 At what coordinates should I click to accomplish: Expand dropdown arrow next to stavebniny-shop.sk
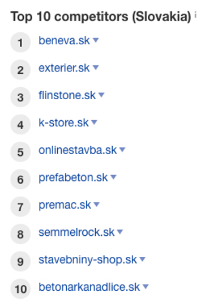[x=143, y=260]
